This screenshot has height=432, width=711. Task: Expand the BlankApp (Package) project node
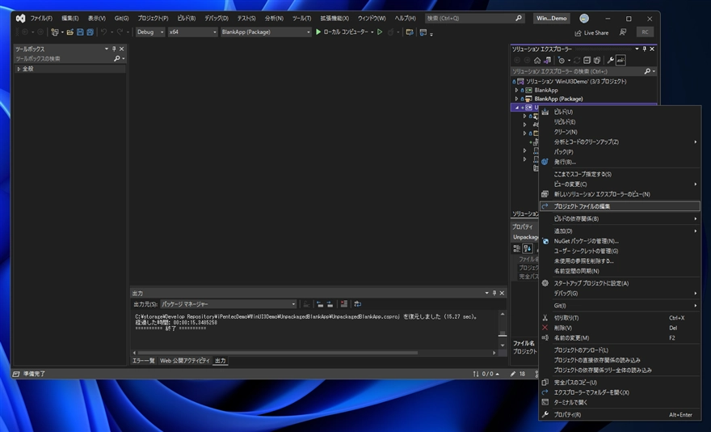(516, 99)
